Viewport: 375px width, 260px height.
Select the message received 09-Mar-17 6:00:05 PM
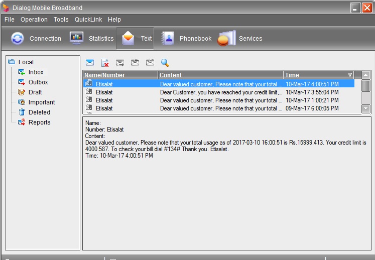218,108
